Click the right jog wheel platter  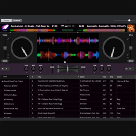click(114, 48)
